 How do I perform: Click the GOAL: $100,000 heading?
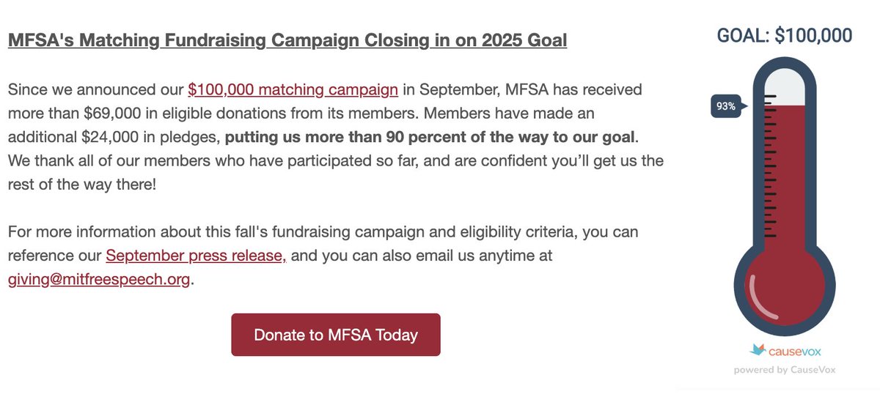pyautogui.click(x=785, y=35)
